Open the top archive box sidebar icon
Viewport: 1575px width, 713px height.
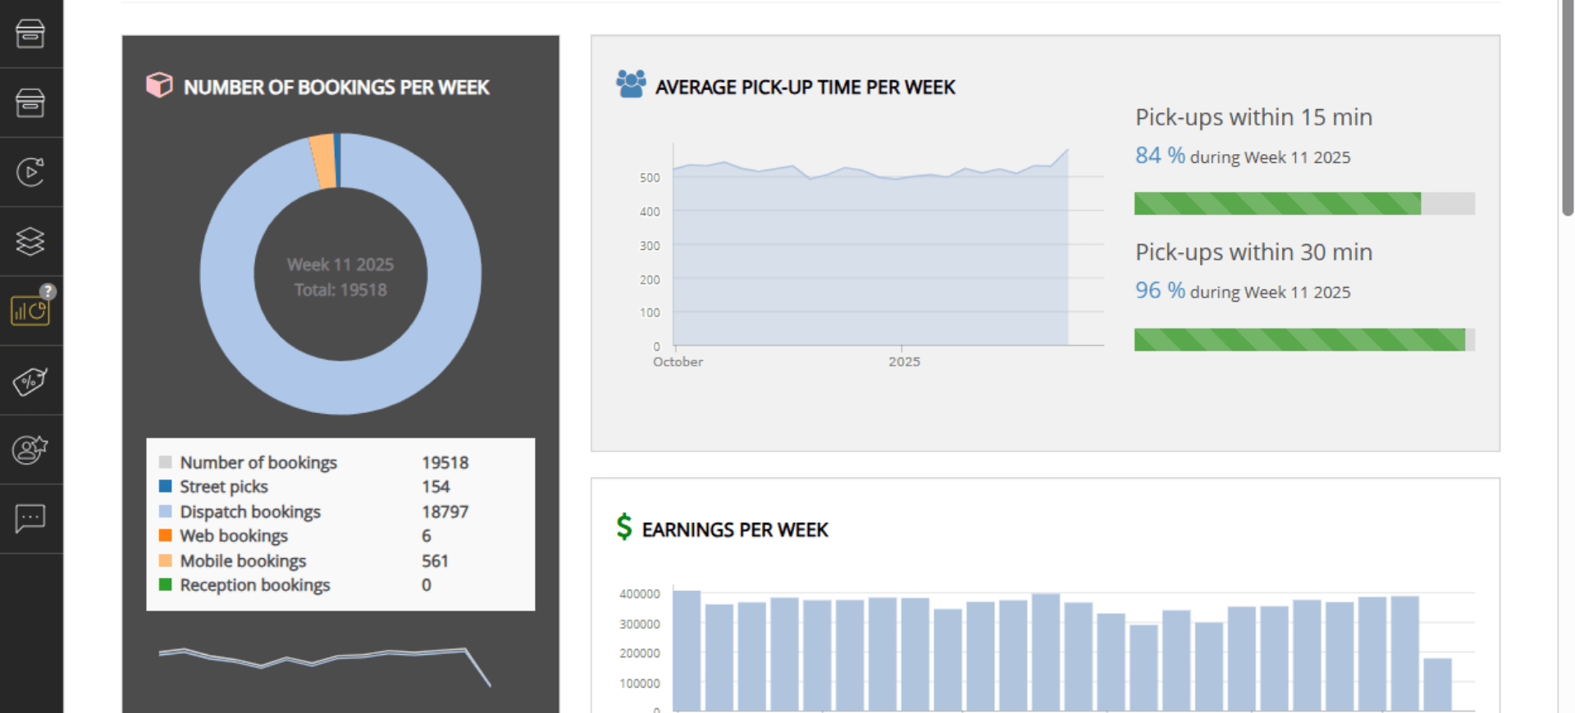click(x=30, y=34)
